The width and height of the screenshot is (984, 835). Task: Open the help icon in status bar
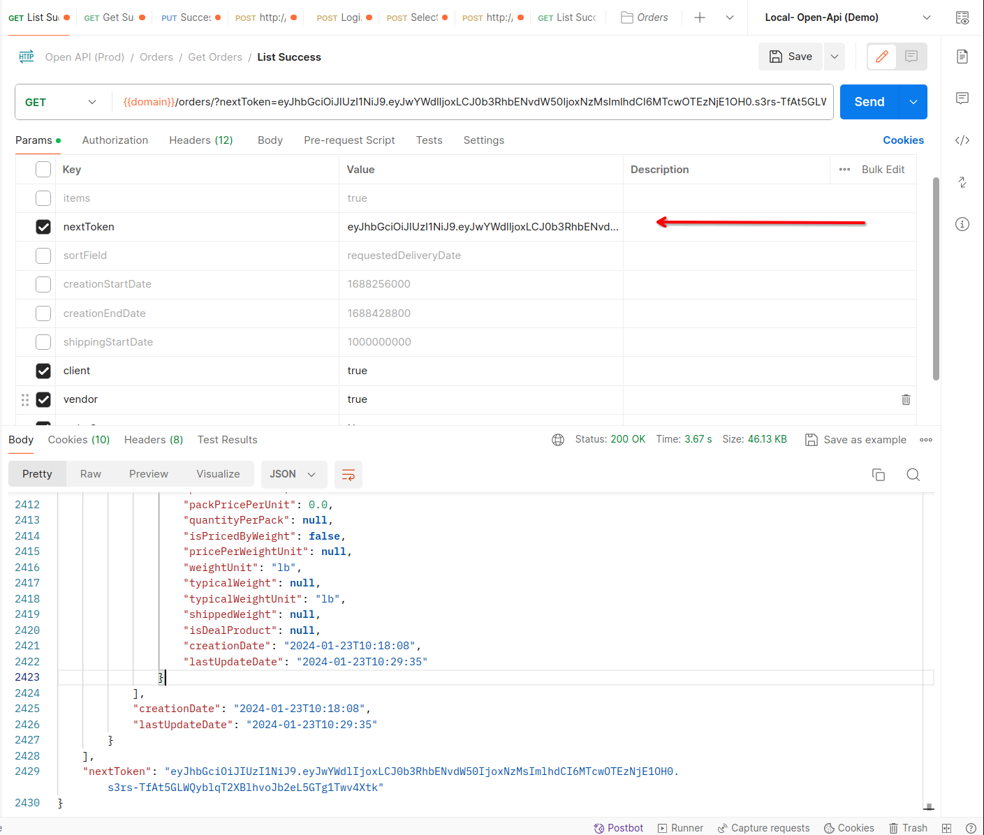(x=971, y=828)
